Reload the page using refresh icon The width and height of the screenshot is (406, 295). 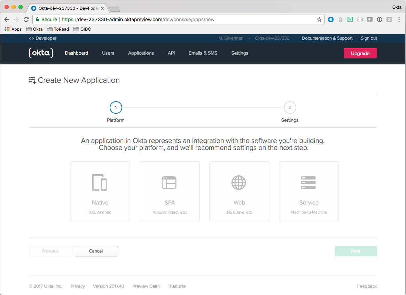point(26,19)
